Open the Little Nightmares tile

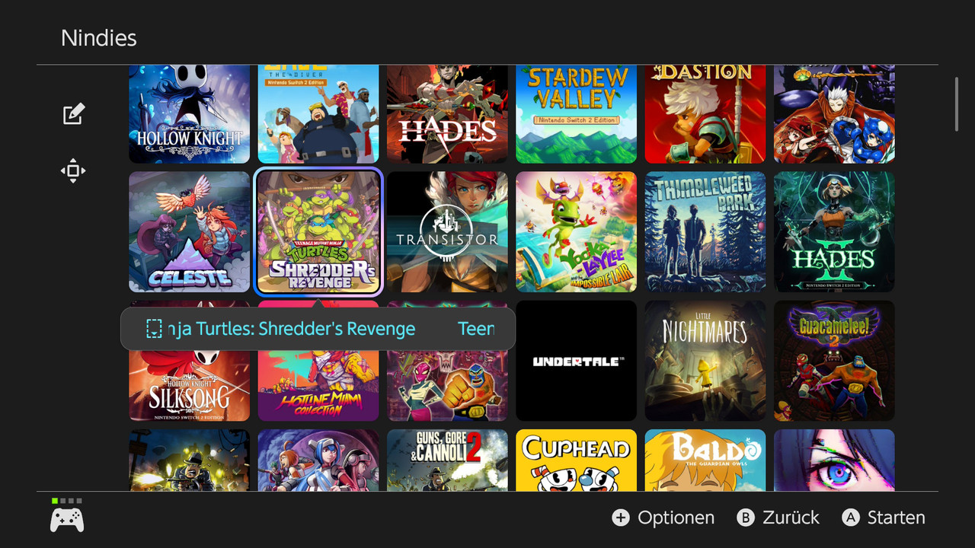(705, 361)
